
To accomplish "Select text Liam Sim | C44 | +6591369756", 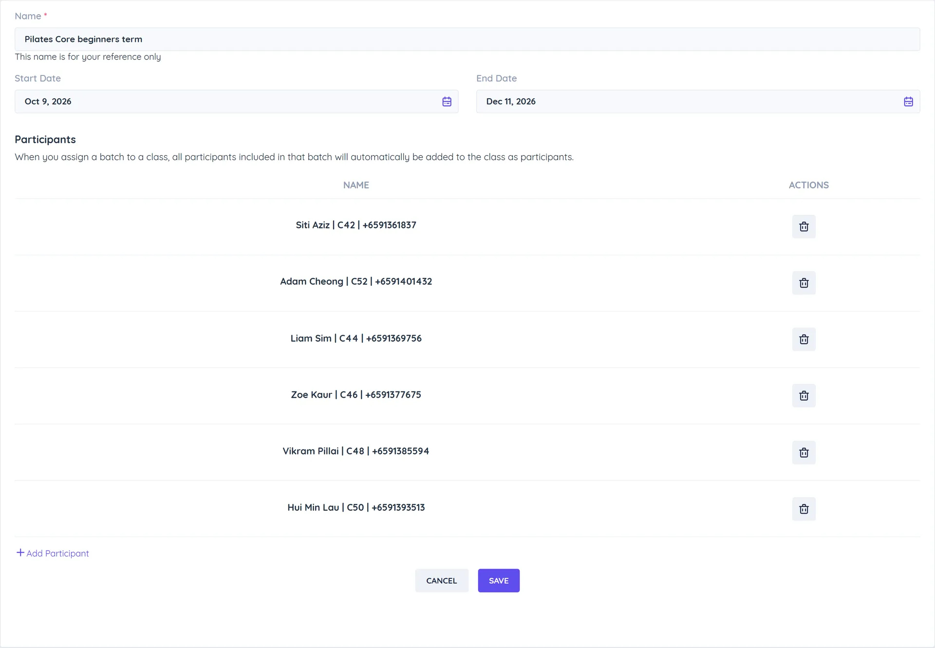I will click(356, 338).
